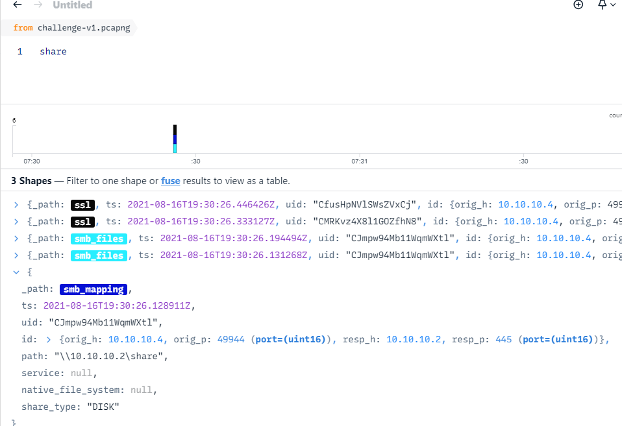This screenshot has width=622, height=426.
Task: Expand the first smb_files record row
Action: [16, 239]
